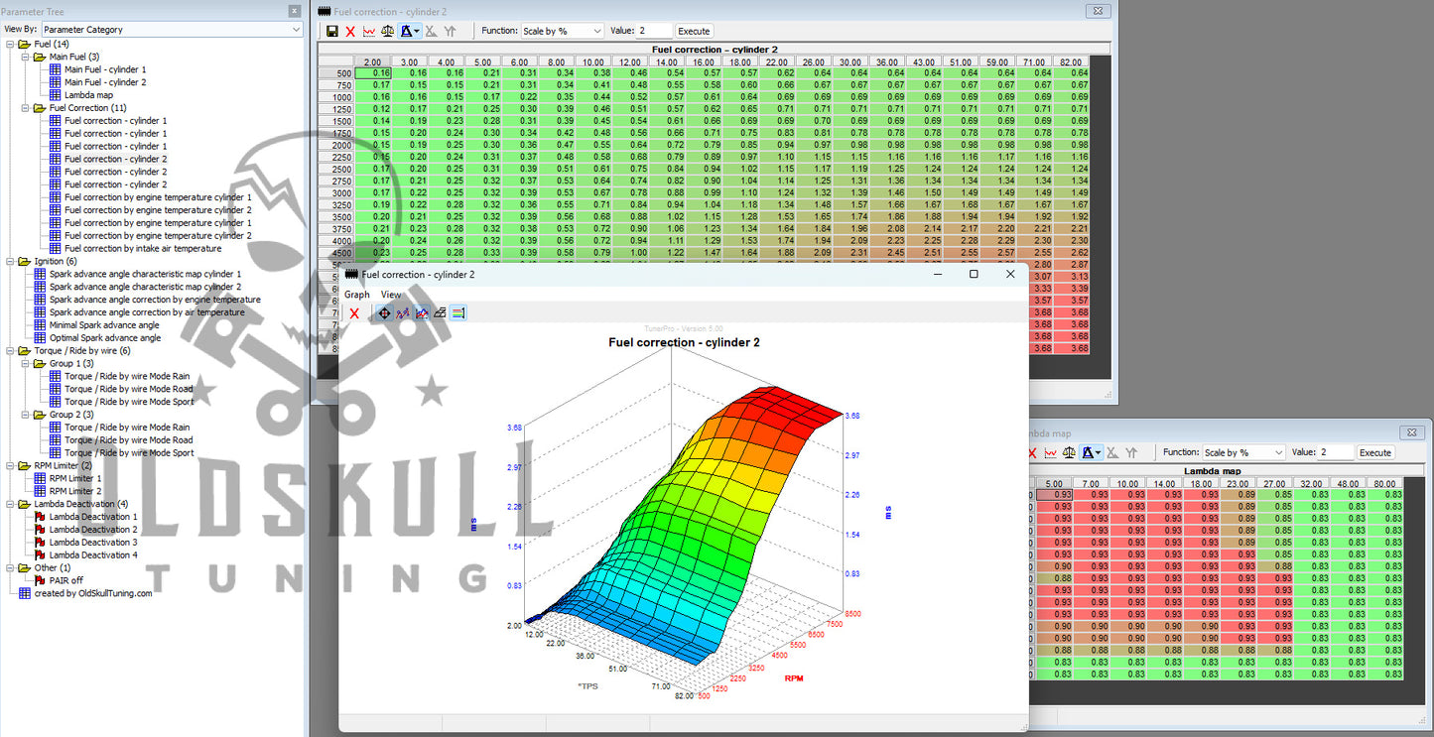Click the stacked surface icon in 3D graph toolbar
This screenshot has width=1434, height=737.
440,313
